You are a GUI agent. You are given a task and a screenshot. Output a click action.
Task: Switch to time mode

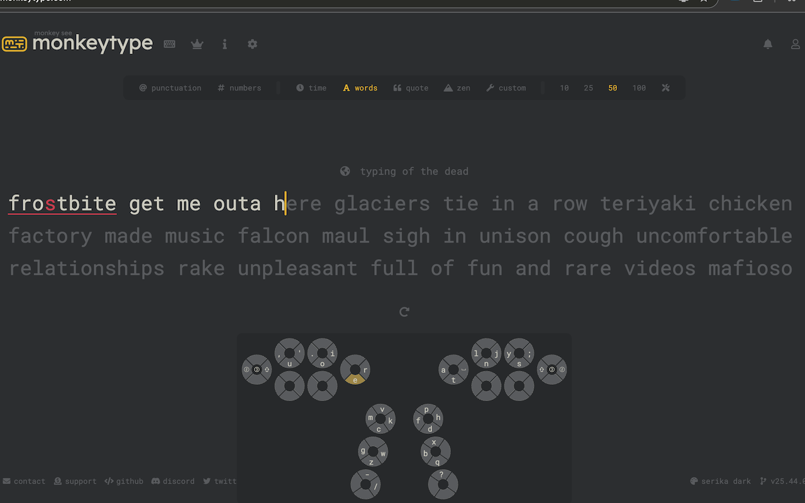(x=311, y=87)
